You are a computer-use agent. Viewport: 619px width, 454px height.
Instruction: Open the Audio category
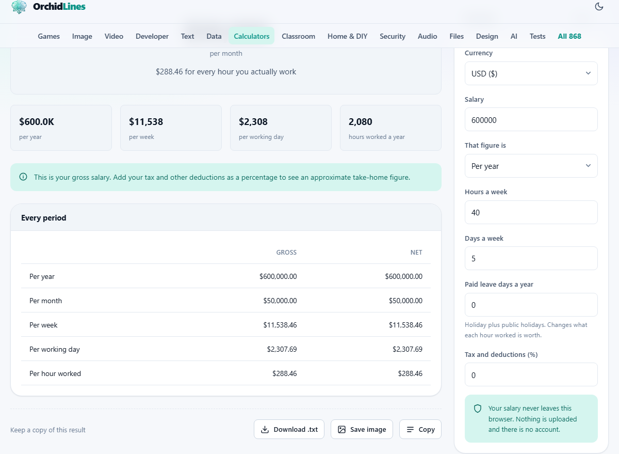pos(428,36)
